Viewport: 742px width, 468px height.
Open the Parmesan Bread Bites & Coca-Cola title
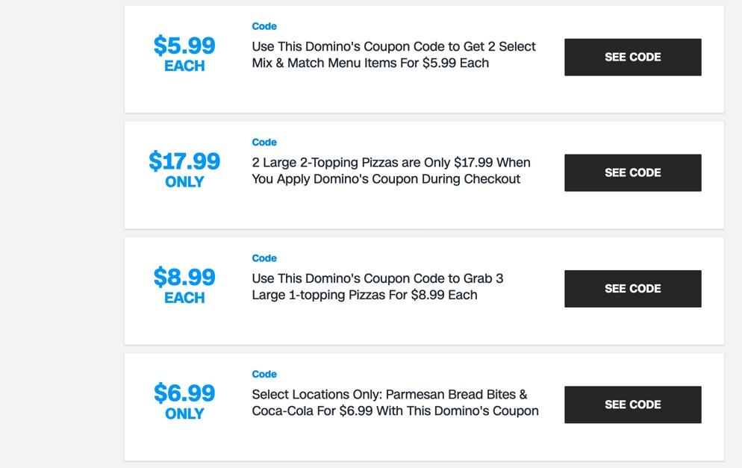tap(395, 402)
